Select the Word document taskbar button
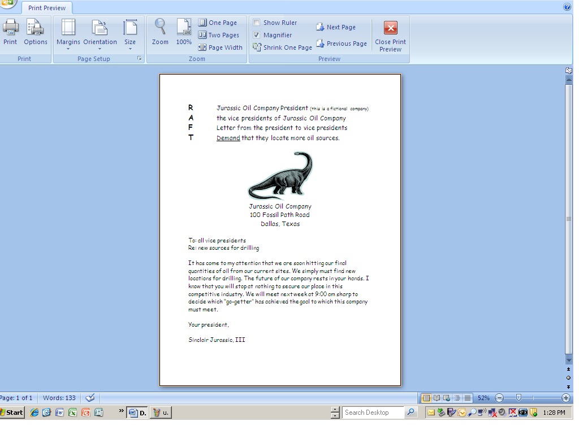579x434 pixels. pyautogui.click(x=137, y=413)
